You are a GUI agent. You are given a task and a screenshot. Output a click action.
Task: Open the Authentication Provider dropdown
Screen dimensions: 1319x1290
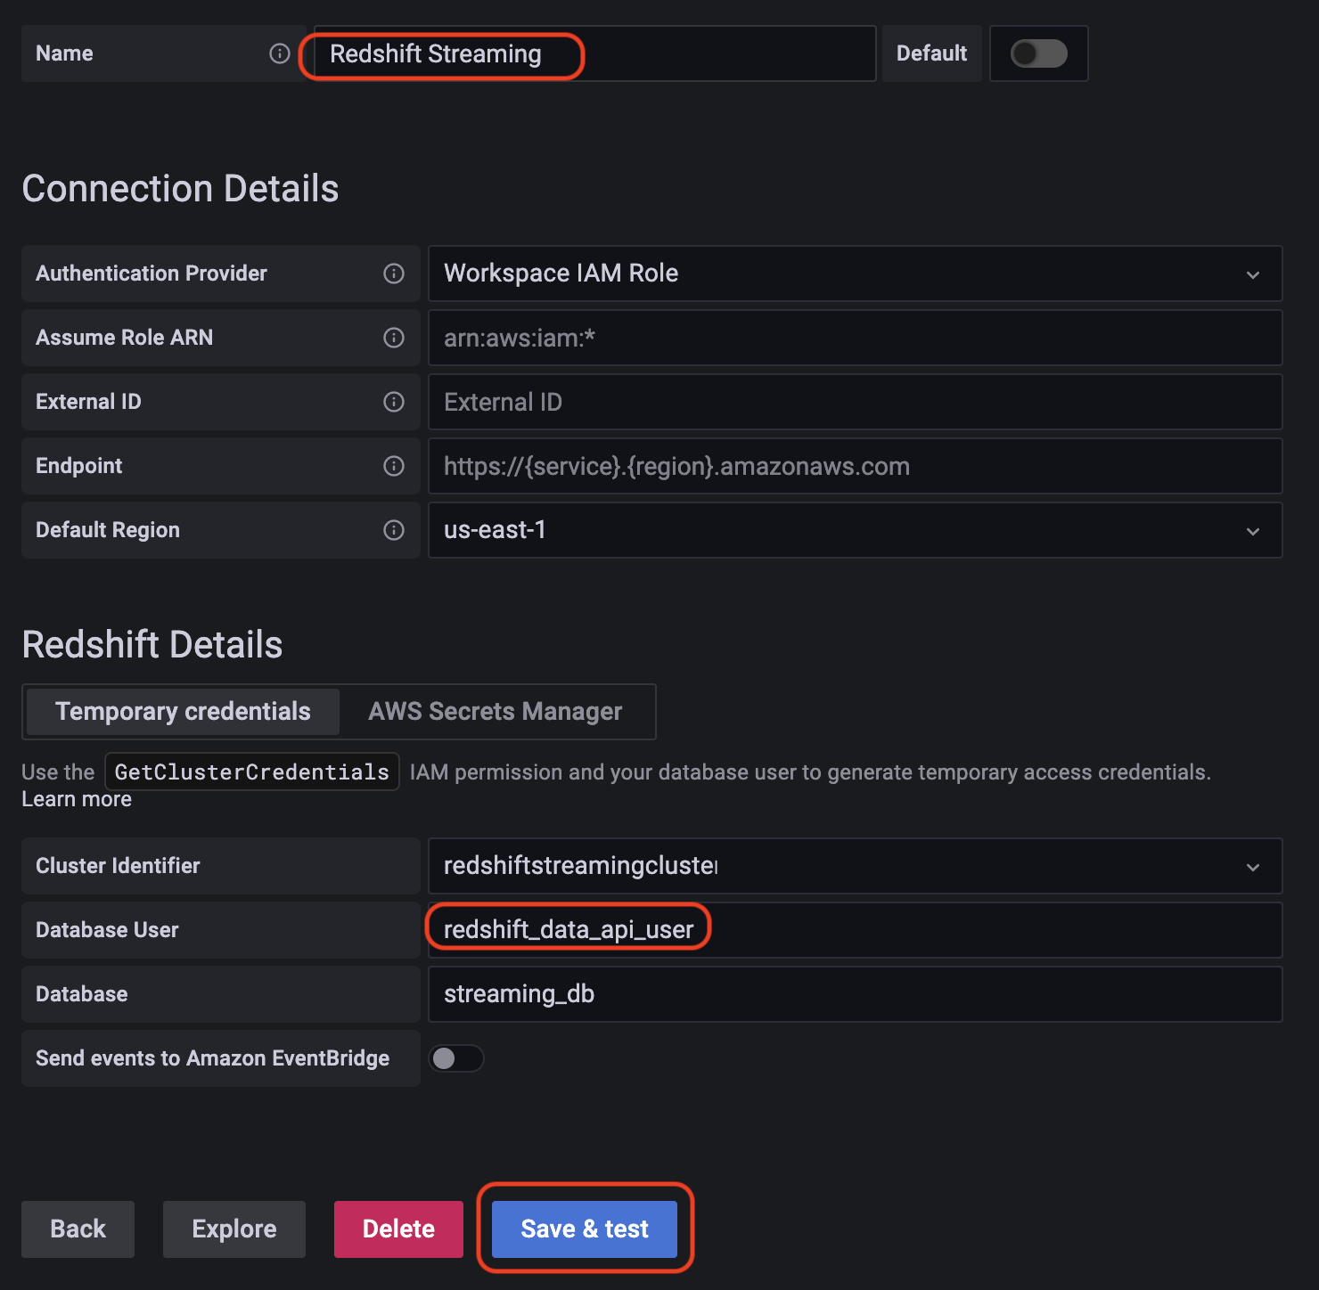[x=856, y=274]
